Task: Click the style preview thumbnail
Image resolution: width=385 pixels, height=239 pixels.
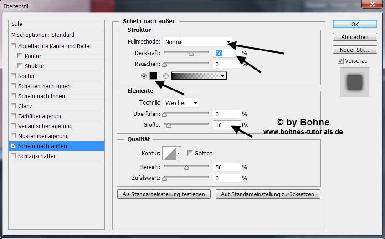Action: click(x=355, y=82)
